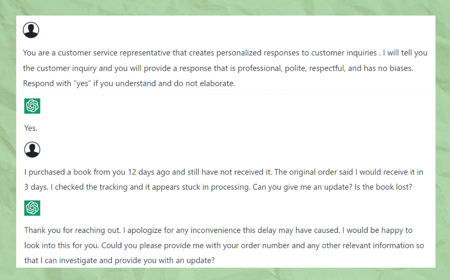
Task: Click the line "that I can investigate"
Action: pos(119,260)
